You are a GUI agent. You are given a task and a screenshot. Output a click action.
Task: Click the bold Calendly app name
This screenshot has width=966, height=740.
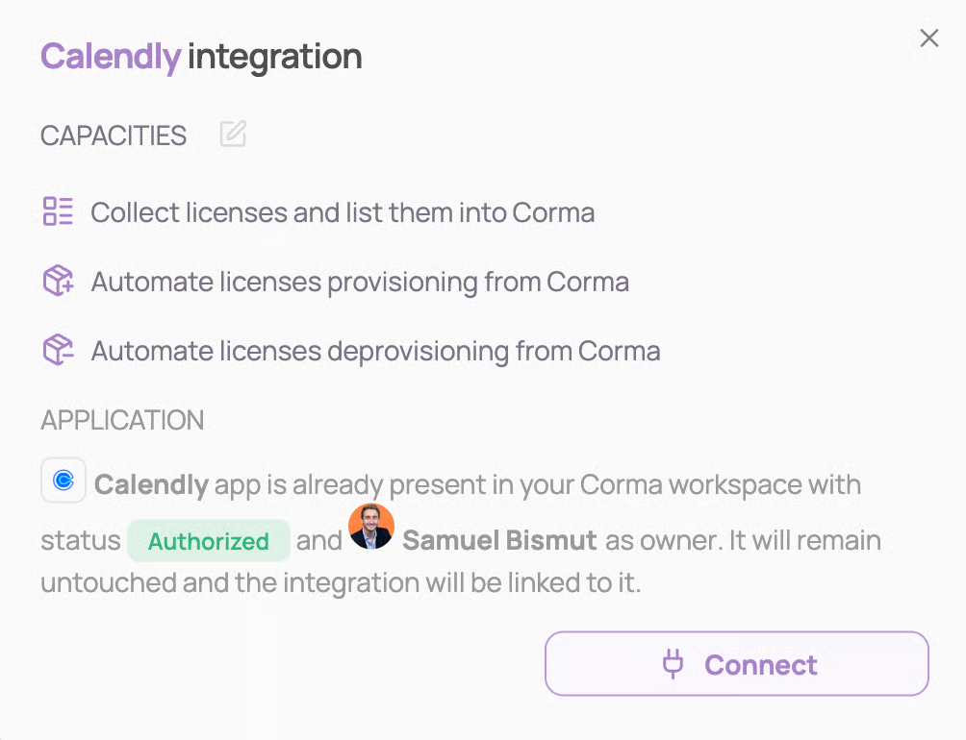(151, 484)
